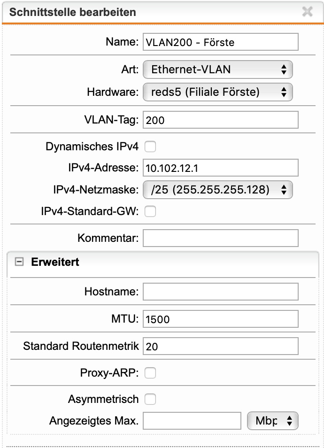
Task: Focus the VLAN-Tag input field
Action: (220, 120)
